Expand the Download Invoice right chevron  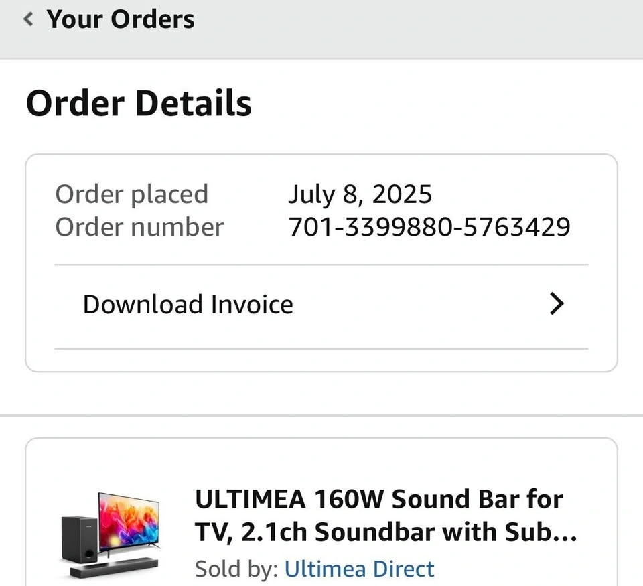[557, 305]
